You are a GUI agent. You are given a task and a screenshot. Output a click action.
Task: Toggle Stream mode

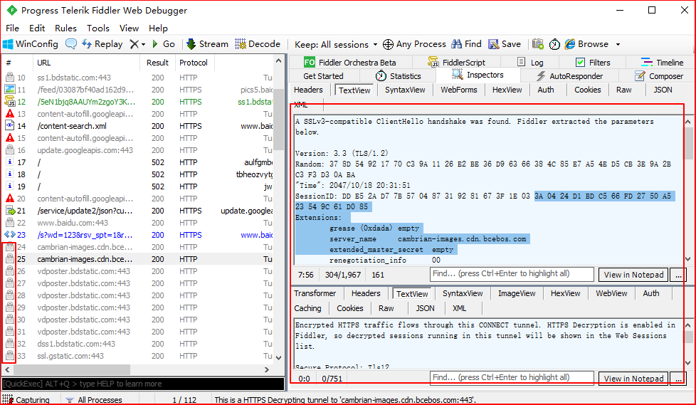(x=207, y=44)
